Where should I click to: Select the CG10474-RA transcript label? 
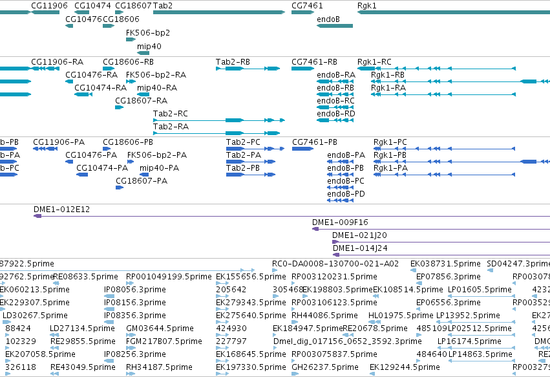(x=101, y=88)
